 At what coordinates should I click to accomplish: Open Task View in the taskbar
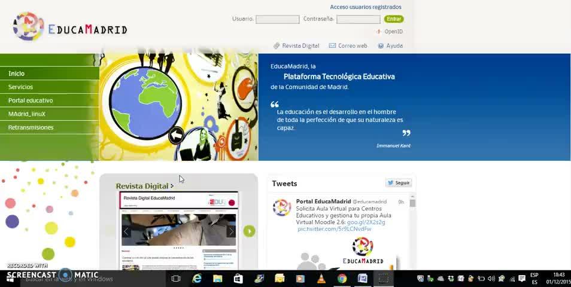coord(176,279)
